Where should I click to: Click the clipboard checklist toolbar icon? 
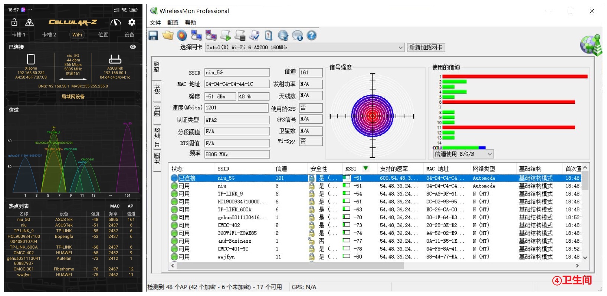[x=269, y=36]
